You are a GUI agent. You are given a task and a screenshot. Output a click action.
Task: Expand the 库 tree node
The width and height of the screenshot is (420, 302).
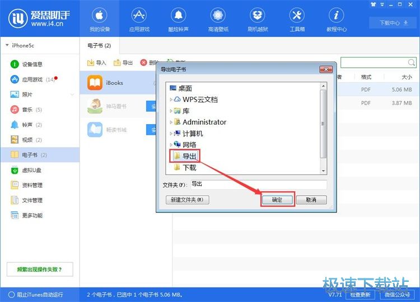tap(171, 111)
